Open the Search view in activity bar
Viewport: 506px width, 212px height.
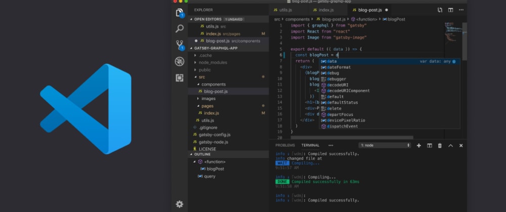click(180, 28)
